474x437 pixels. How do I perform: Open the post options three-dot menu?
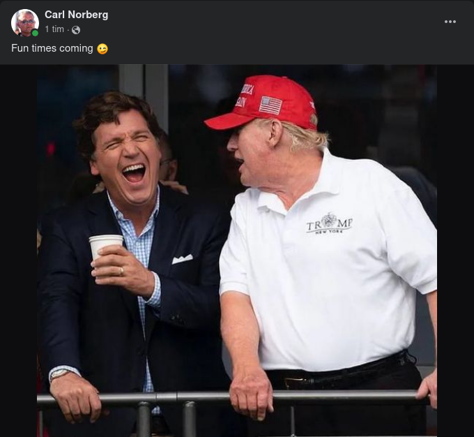point(450,22)
